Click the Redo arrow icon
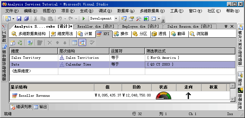This screenshot has width=245, height=118. [71, 19]
